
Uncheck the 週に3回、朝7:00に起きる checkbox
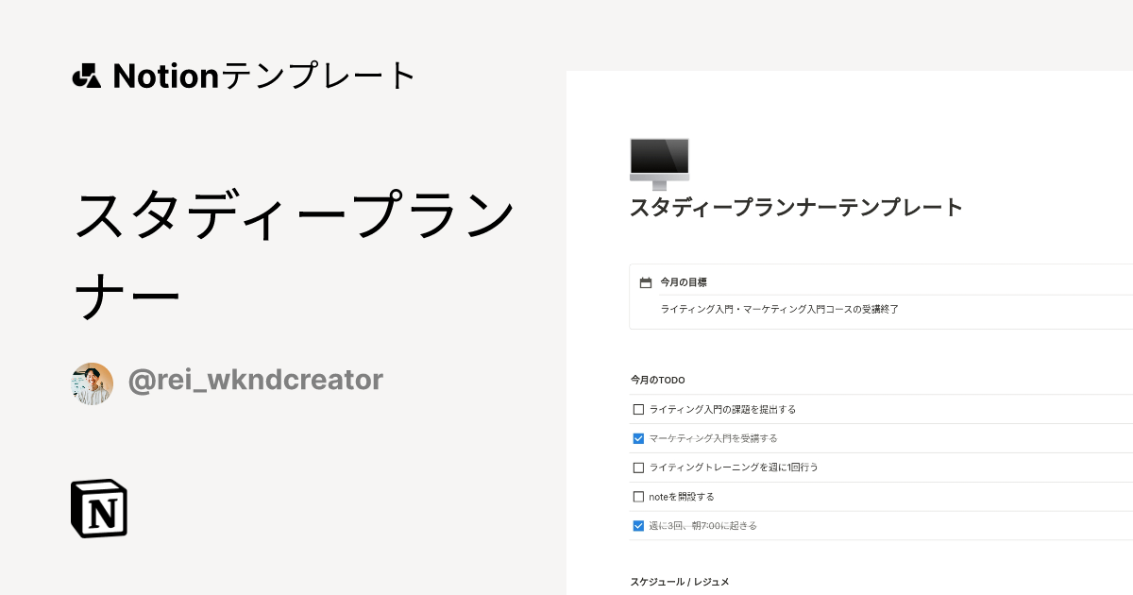pyautogui.click(x=638, y=526)
